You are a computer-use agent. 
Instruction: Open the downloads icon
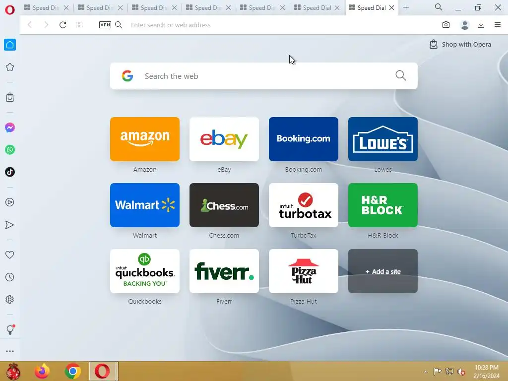click(x=481, y=25)
